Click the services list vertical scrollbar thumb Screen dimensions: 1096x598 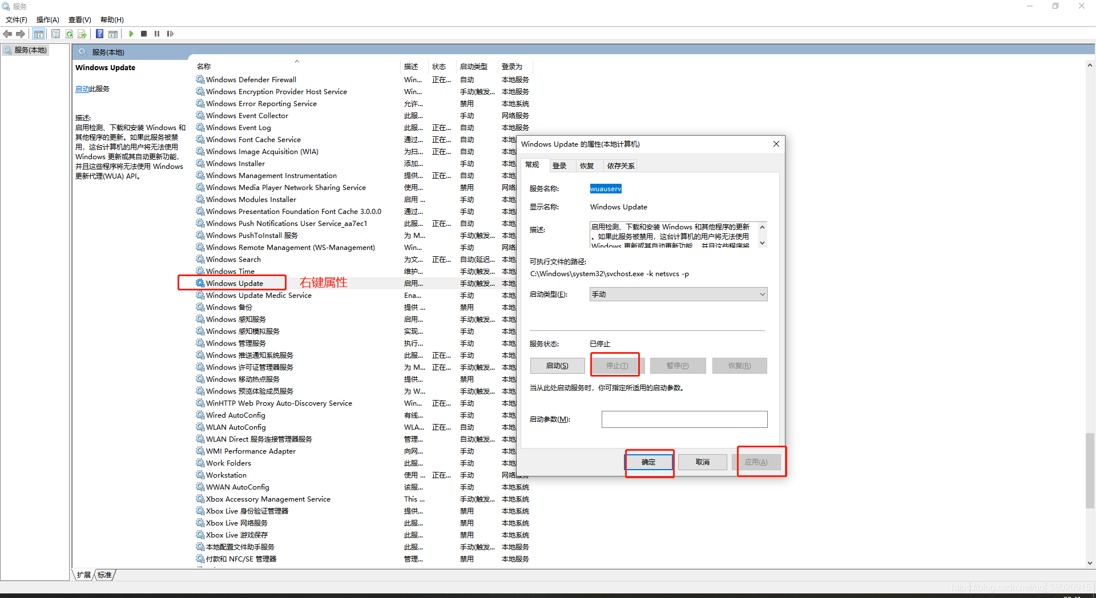click(1090, 471)
